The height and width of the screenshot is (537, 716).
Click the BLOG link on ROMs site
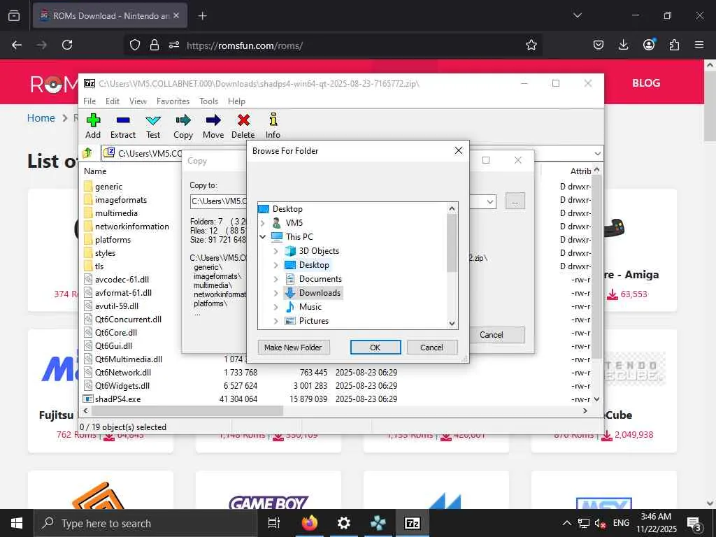coord(645,83)
